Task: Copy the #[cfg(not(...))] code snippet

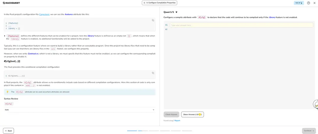Action: (153, 73)
